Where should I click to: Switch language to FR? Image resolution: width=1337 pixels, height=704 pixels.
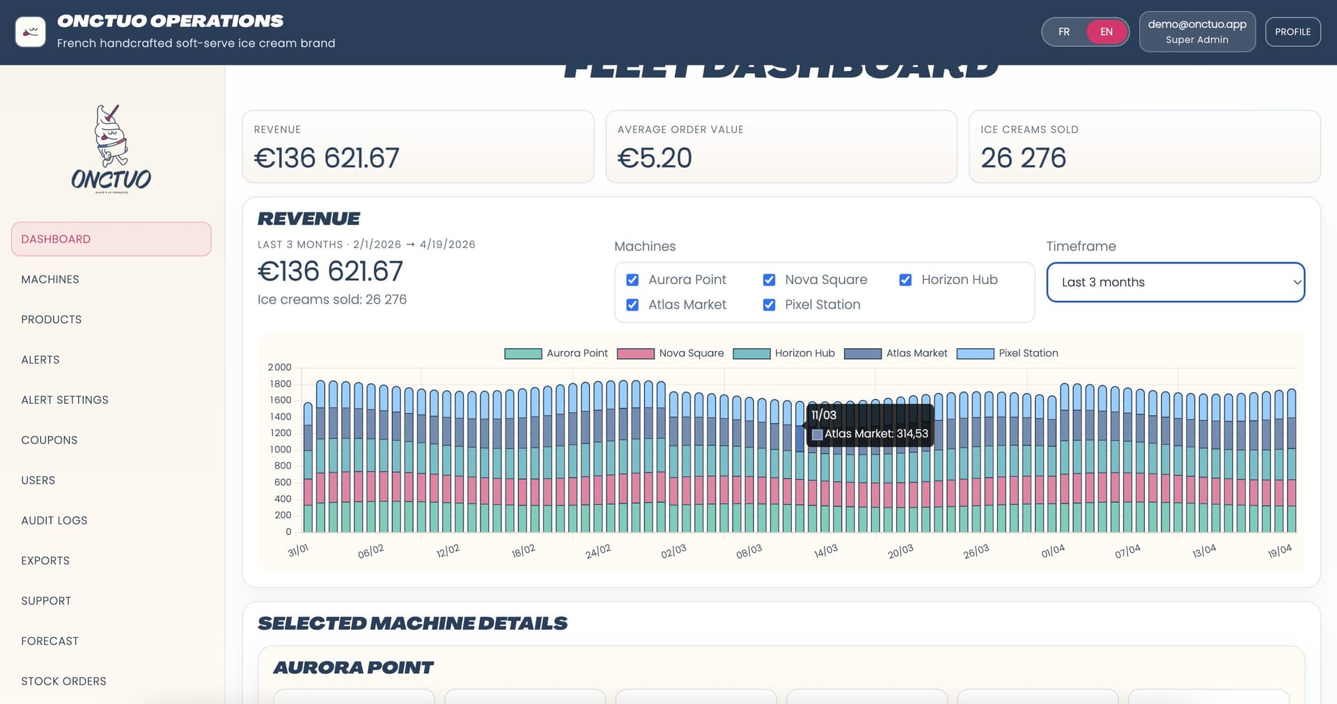click(1064, 32)
